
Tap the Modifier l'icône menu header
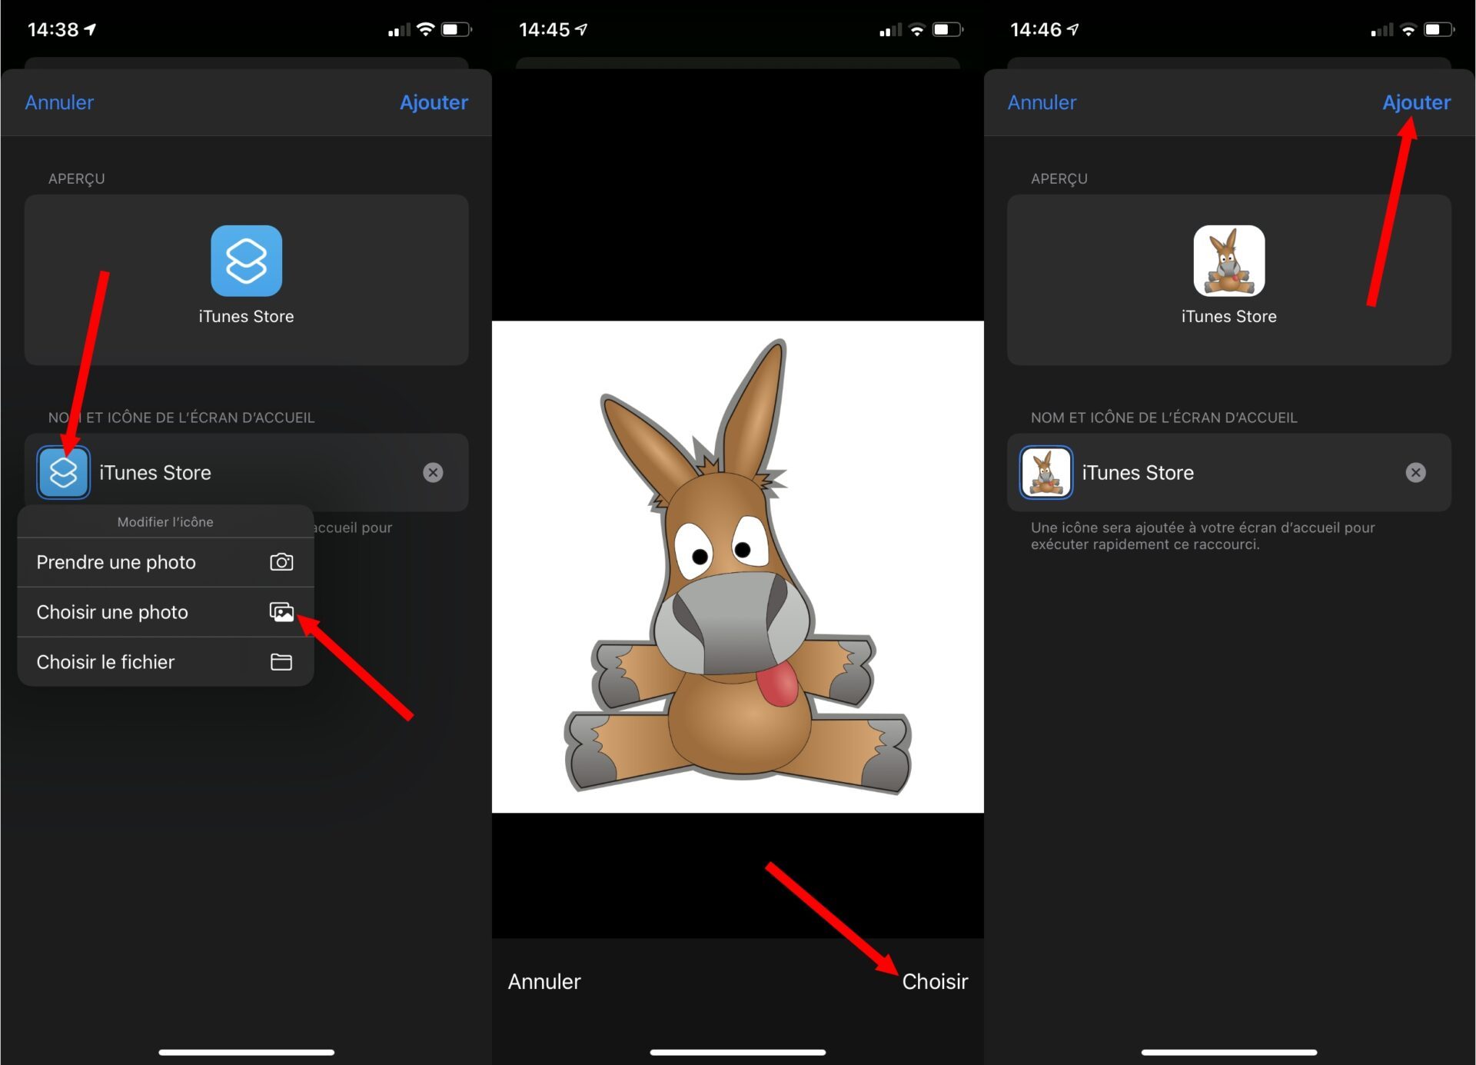[x=165, y=521]
